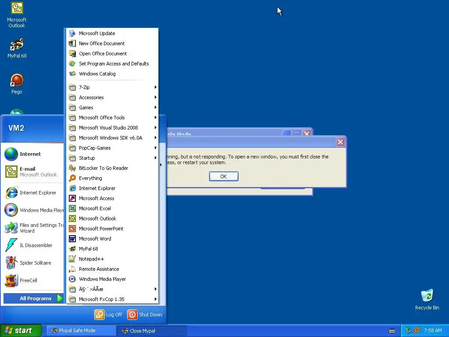Switch to Mypal Safe Mode taskbar item

point(81,330)
